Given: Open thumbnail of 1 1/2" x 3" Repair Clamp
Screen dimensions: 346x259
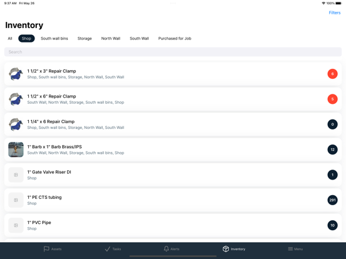Looking at the screenshot, I should pos(16,74).
